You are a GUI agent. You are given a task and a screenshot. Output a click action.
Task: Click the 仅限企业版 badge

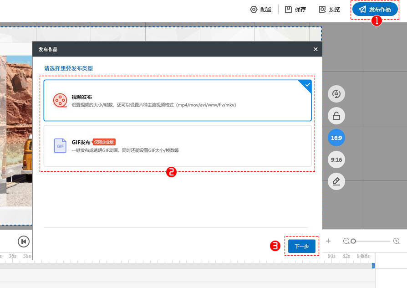click(104, 142)
